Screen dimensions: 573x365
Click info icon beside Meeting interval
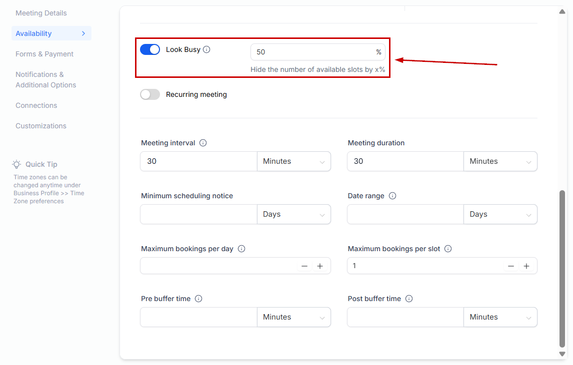(x=203, y=143)
